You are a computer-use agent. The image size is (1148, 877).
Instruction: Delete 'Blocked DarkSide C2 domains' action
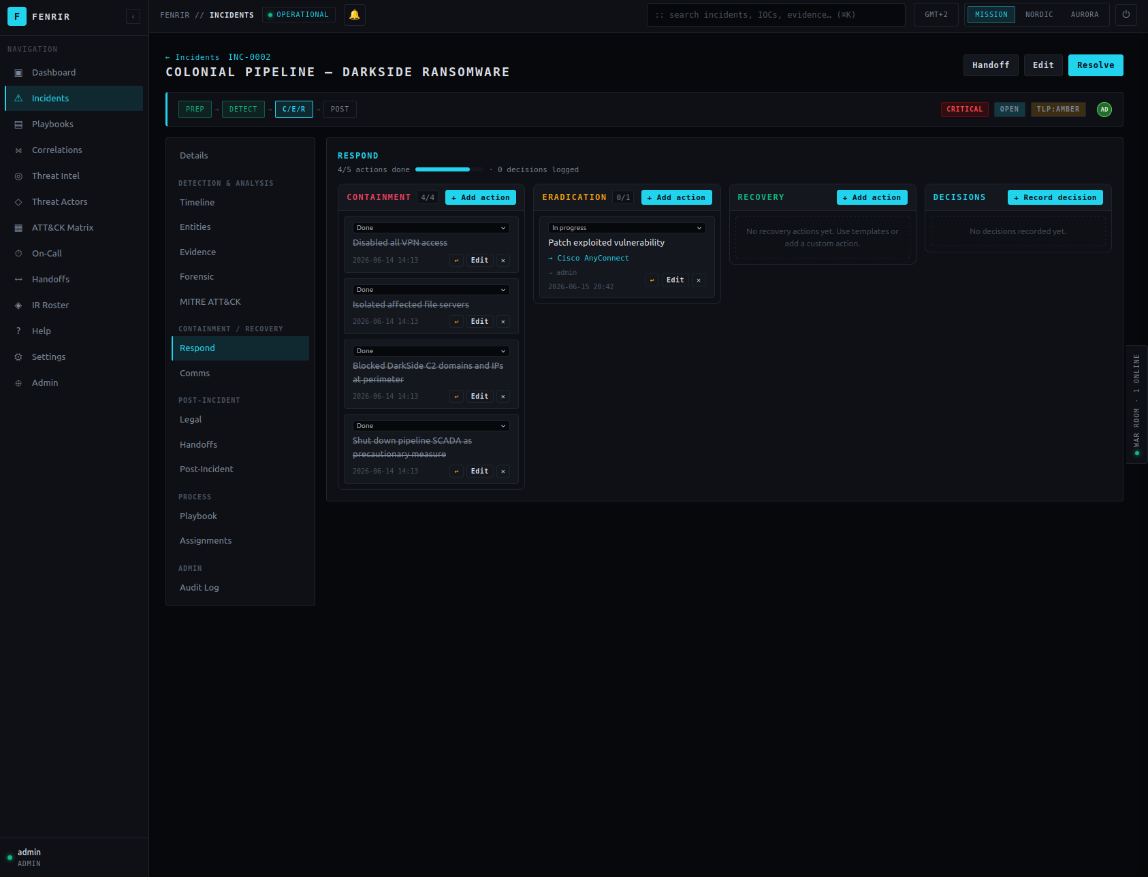click(x=503, y=397)
